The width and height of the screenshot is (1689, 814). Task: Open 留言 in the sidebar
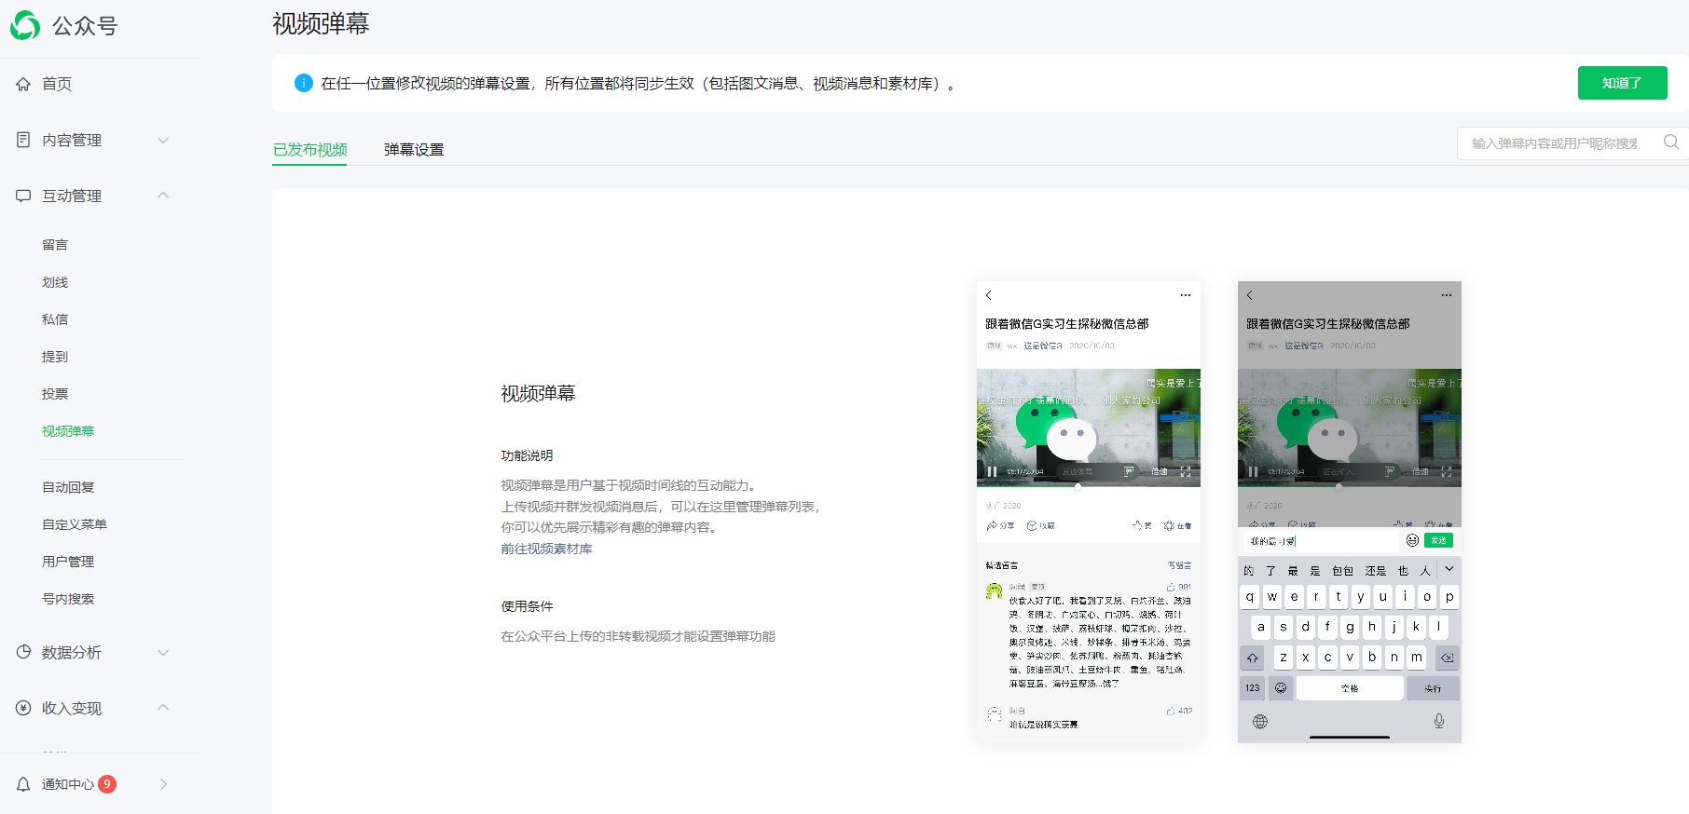coord(55,245)
